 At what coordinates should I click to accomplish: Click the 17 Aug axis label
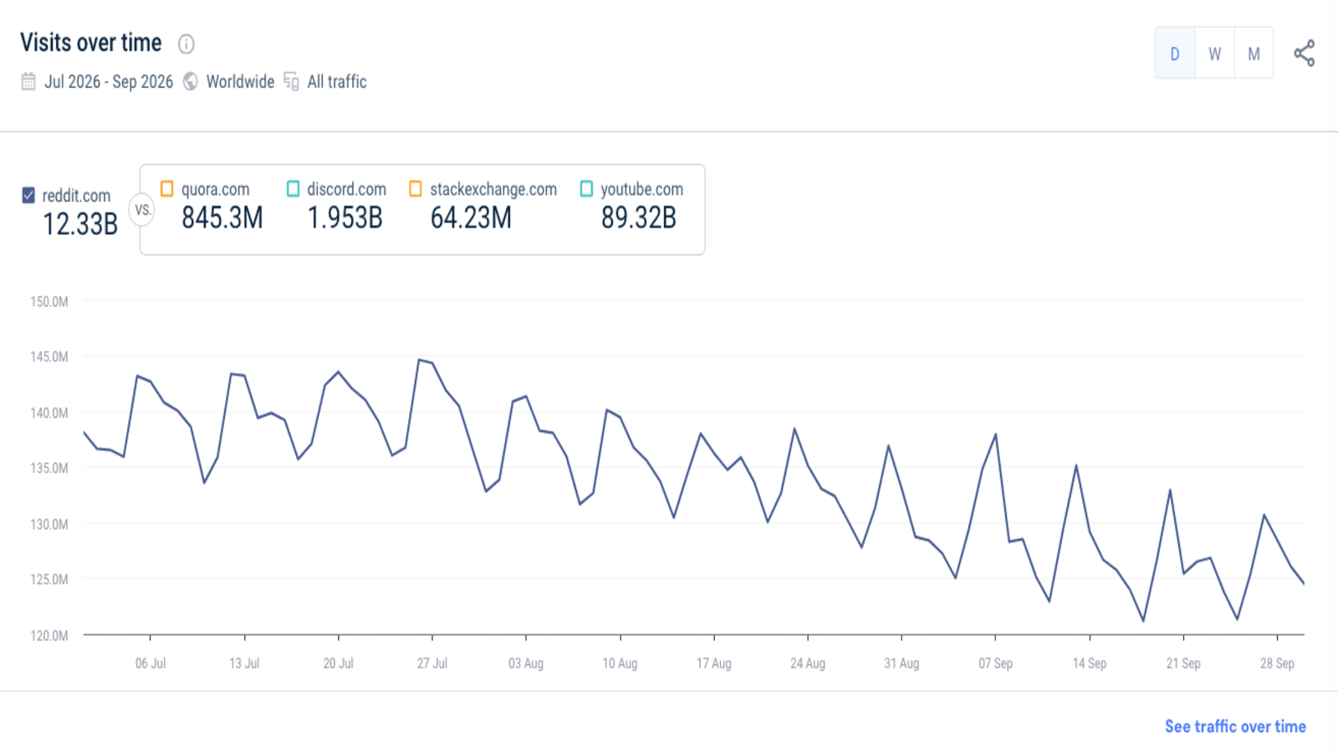point(714,663)
